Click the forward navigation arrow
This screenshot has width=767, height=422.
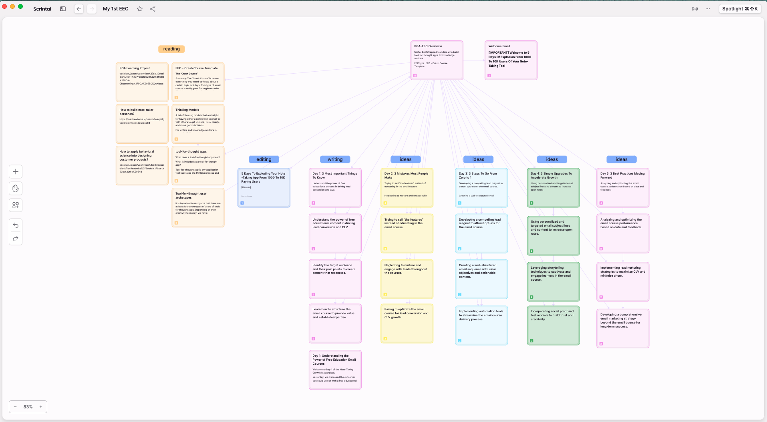[92, 9]
